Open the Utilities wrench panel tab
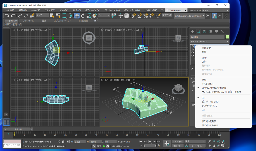The width and height of the screenshot is (256, 151). pyautogui.click(x=222, y=31)
